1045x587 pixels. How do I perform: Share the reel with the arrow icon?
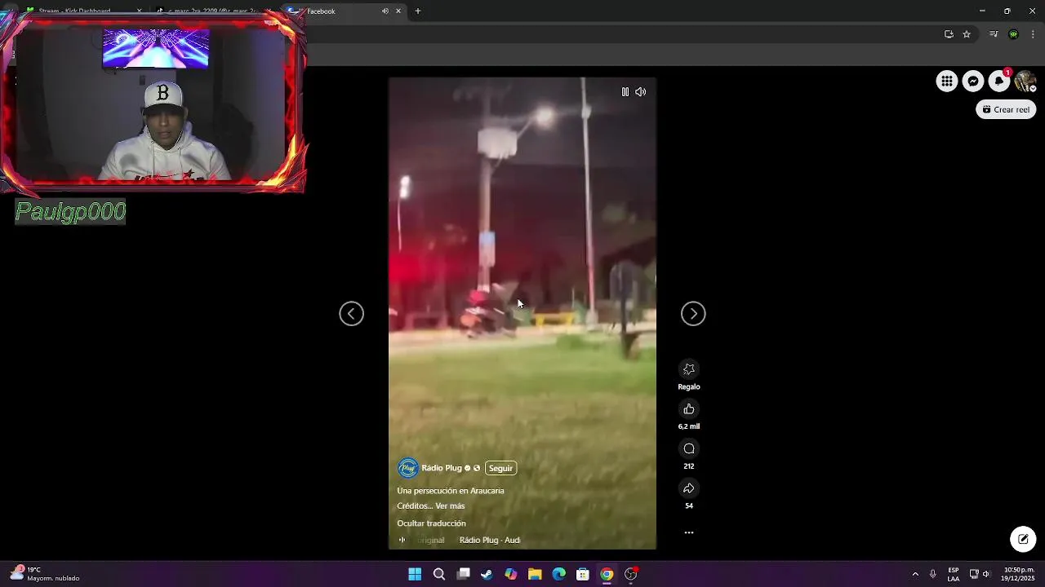tap(689, 488)
